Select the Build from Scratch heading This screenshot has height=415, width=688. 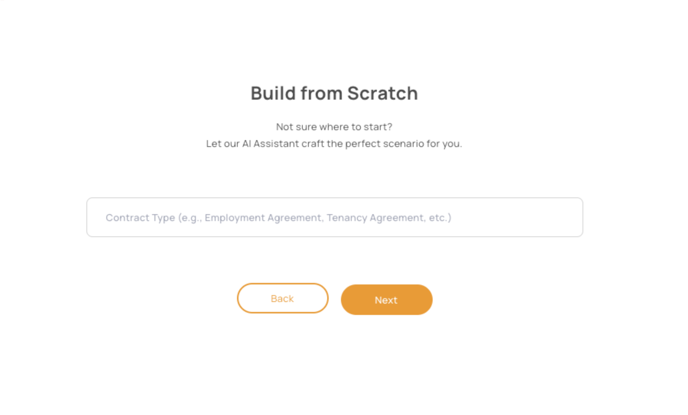334,93
